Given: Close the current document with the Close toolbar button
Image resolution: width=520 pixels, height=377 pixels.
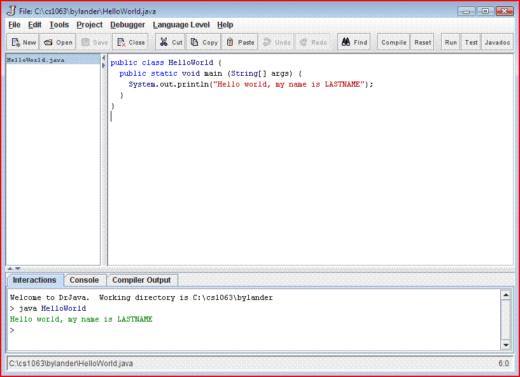Looking at the screenshot, I should [130, 42].
